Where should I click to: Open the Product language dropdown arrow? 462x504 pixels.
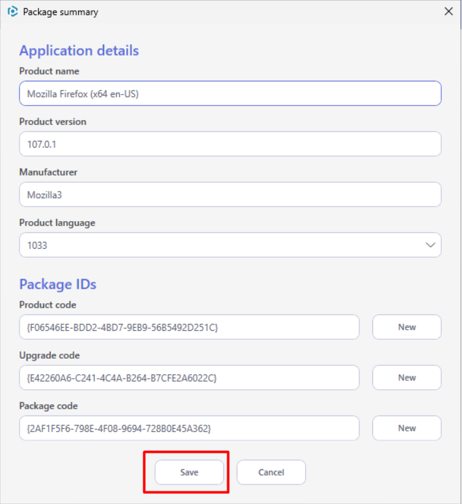coord(430,245)
